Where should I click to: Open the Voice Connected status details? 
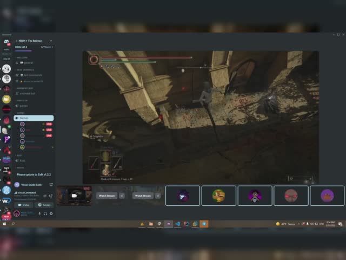click(26, 193)
